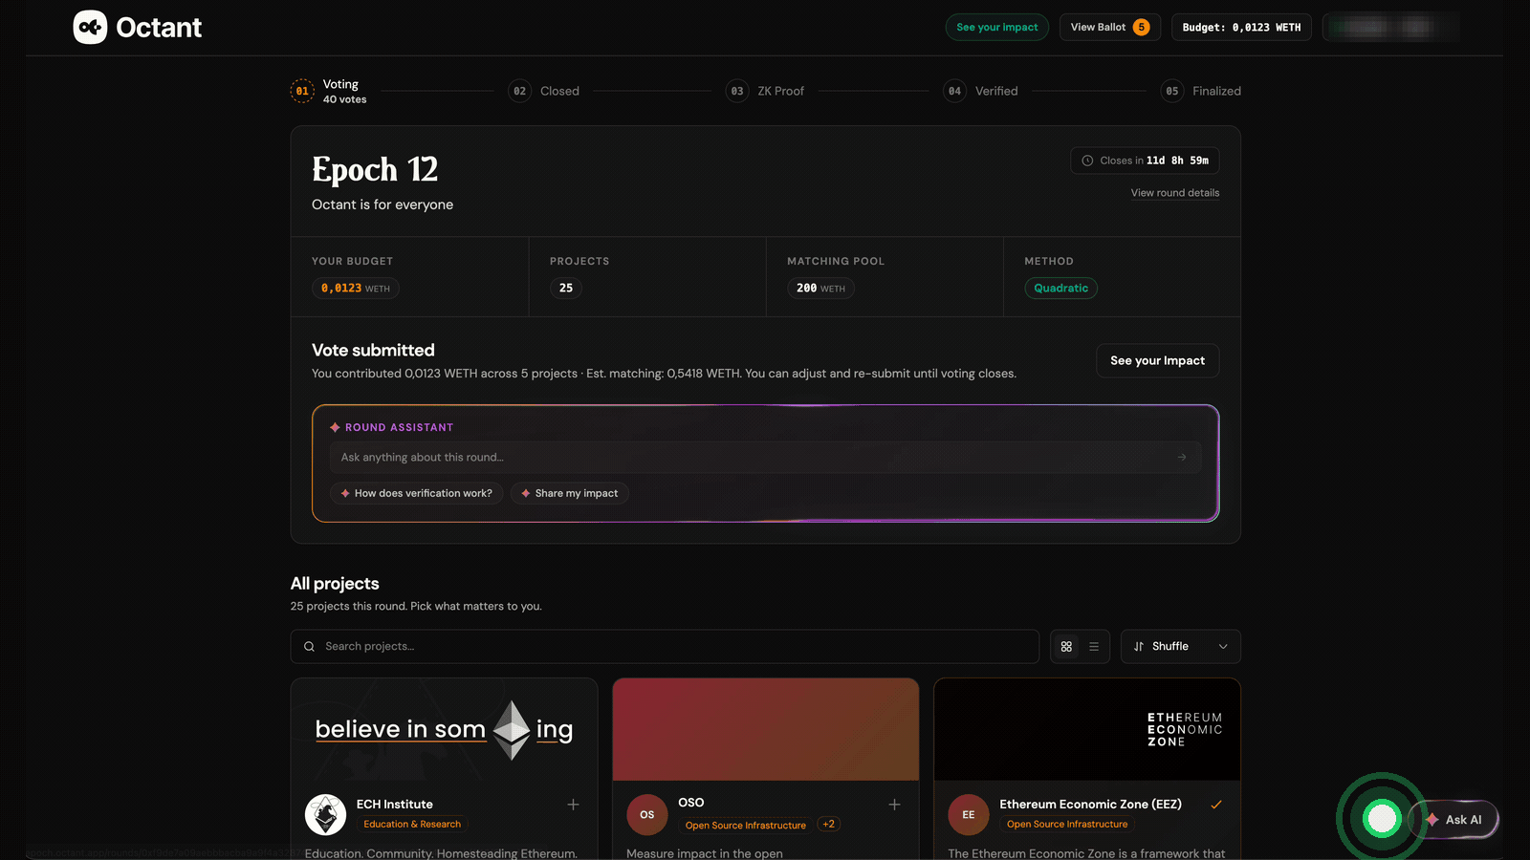Submit the Round Assistant question arrow
The height and width of the screenshot is (860, 1530).
(x=1182, y=457)
